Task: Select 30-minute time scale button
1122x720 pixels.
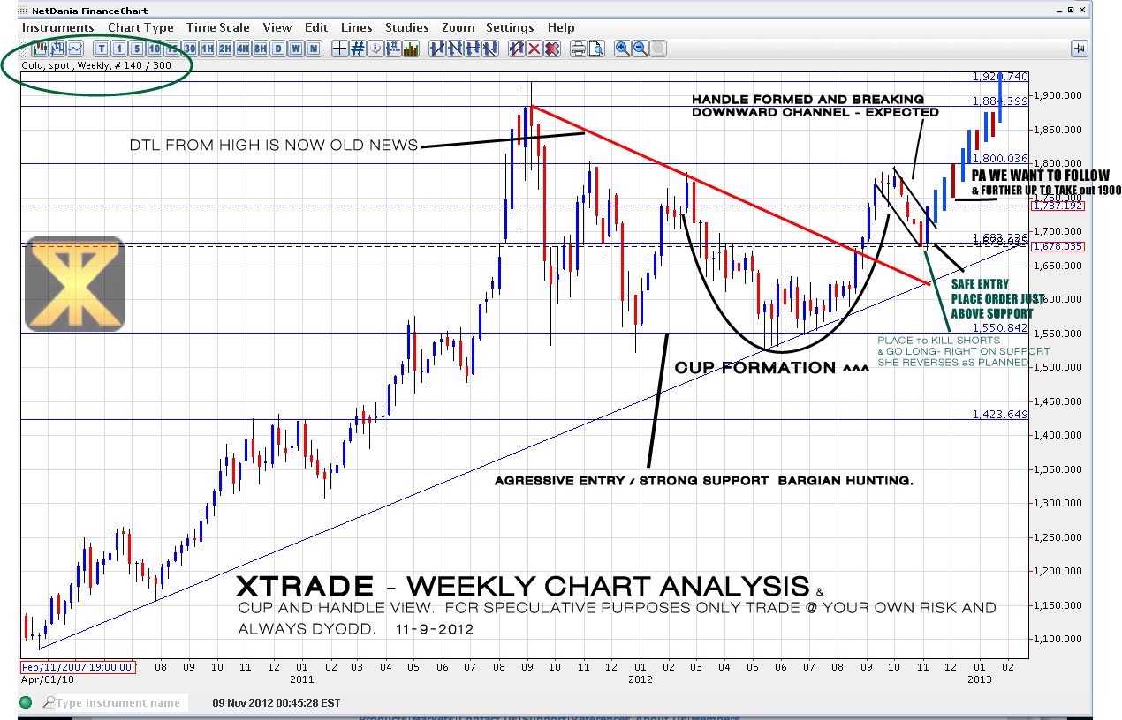Action: (189, 49)
